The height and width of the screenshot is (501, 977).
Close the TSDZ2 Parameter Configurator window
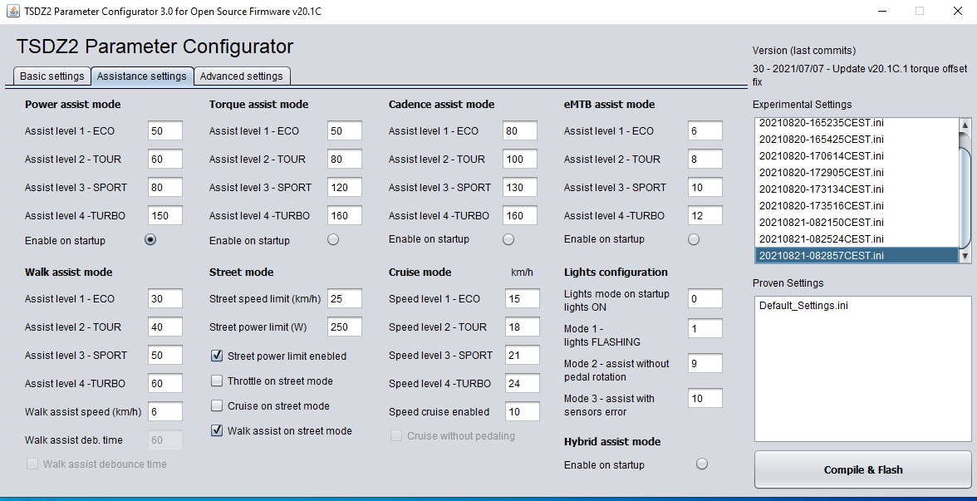(x=958, y=12)
